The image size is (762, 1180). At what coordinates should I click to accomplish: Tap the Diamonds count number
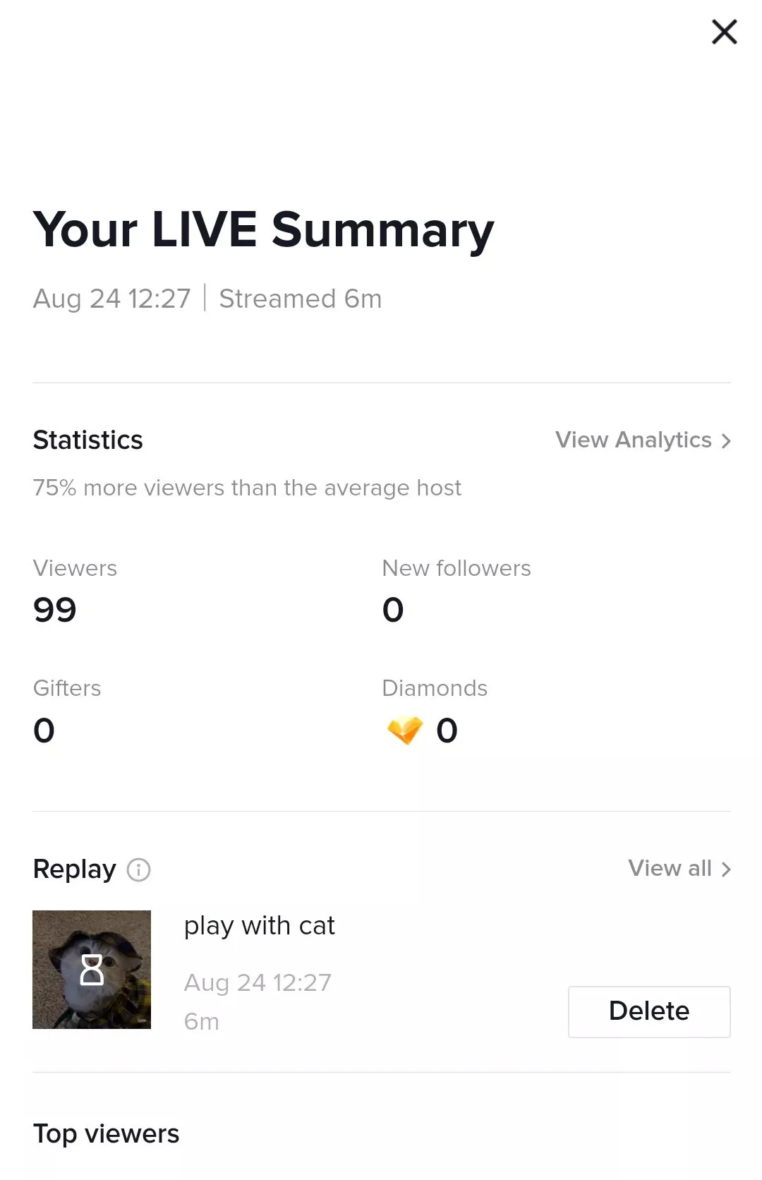(x=447, y=730)
